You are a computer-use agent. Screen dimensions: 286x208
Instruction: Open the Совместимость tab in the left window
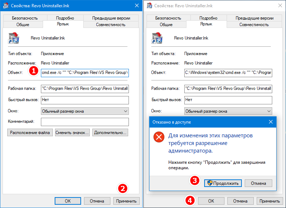(111, 25)
